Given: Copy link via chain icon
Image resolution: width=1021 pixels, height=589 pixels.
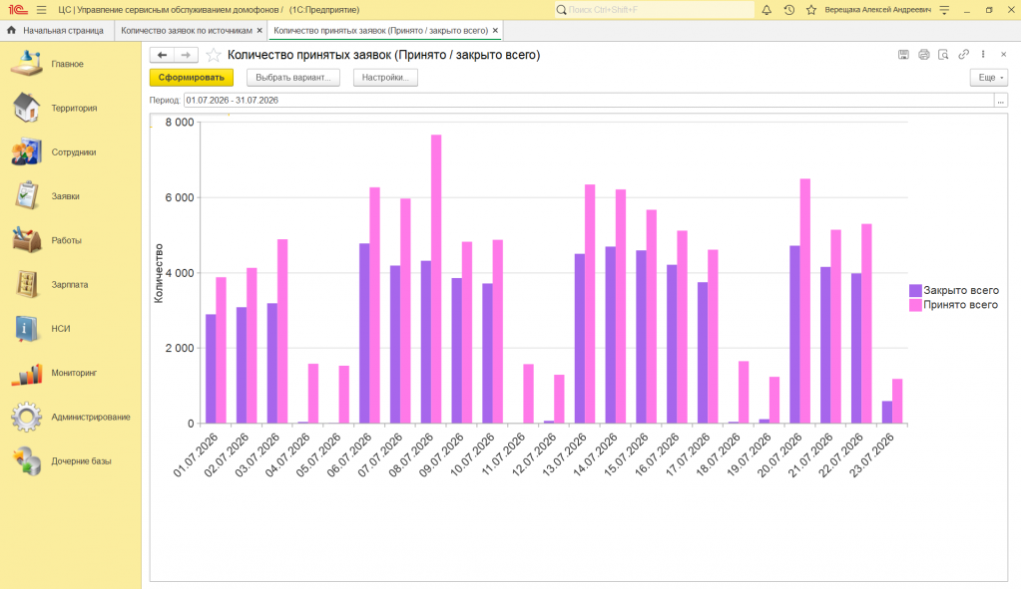Looking at the screenshot, I should point(963,55).
